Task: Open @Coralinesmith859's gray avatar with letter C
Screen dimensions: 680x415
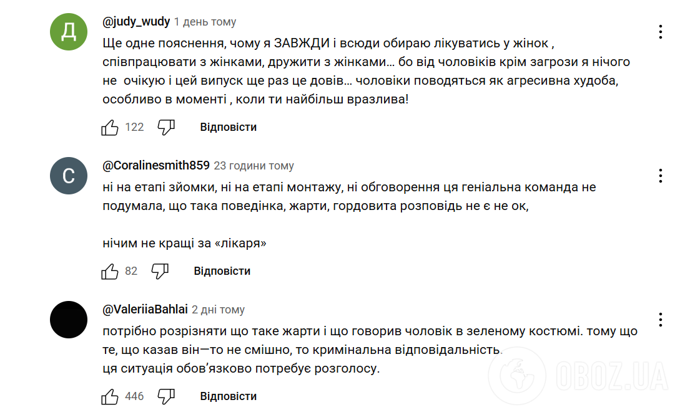Action: (68, 176)
